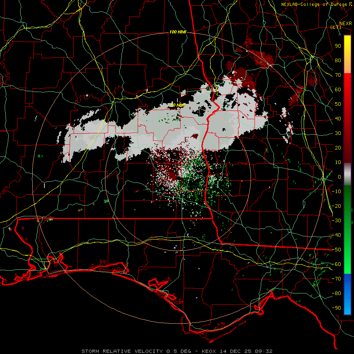
Task: Select the "NEXLAB-College of DuPage" header text
Action: pos(315,4)
